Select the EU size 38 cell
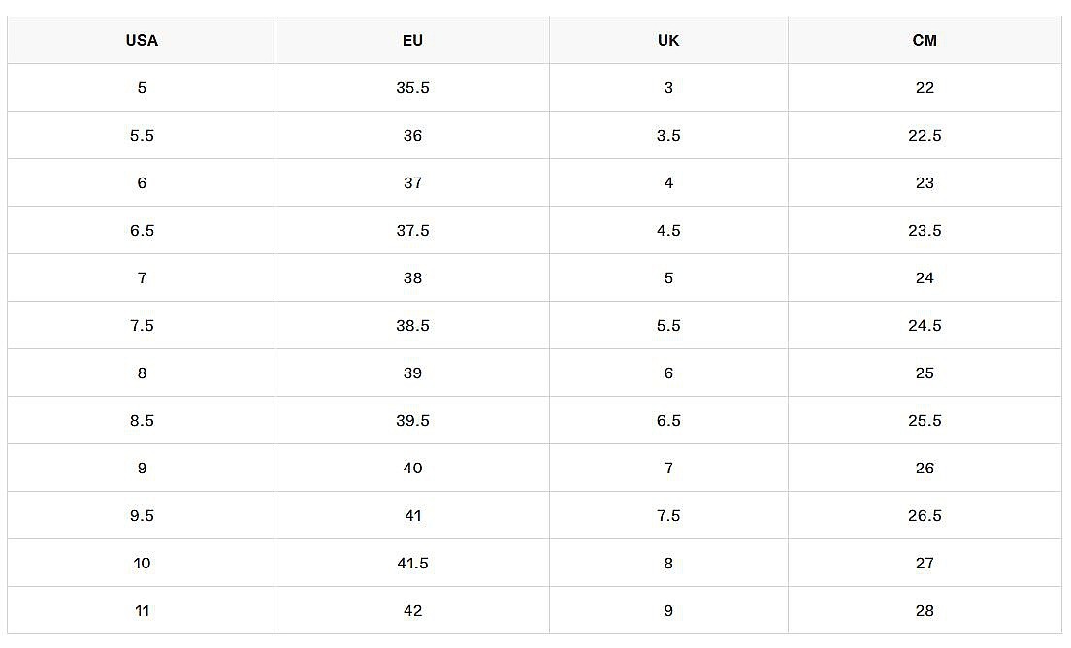The width and height of the screenshot is (1071, 648). pyautogui.click(x=412, y=277)
